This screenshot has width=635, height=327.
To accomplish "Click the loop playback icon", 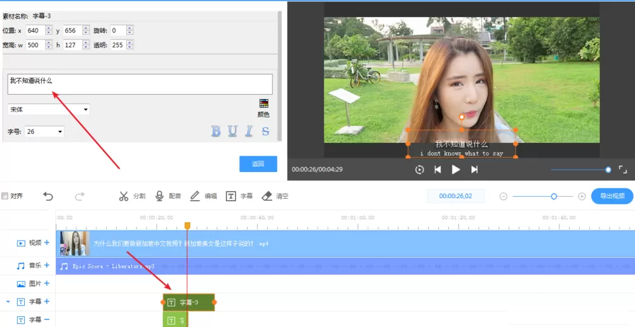I will tap(420, 170).
